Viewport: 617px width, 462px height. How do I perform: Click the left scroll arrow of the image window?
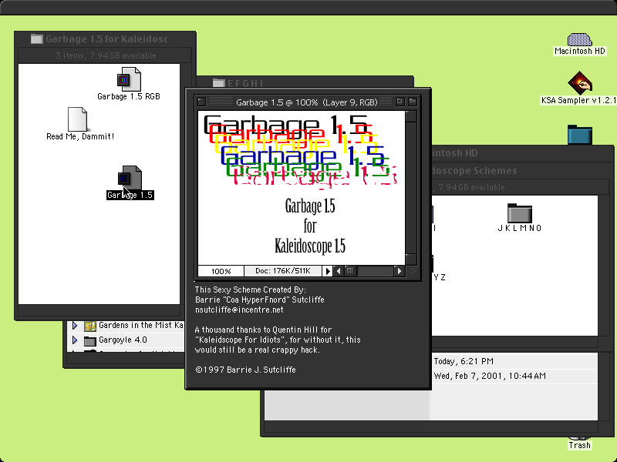tap(338, 271)
